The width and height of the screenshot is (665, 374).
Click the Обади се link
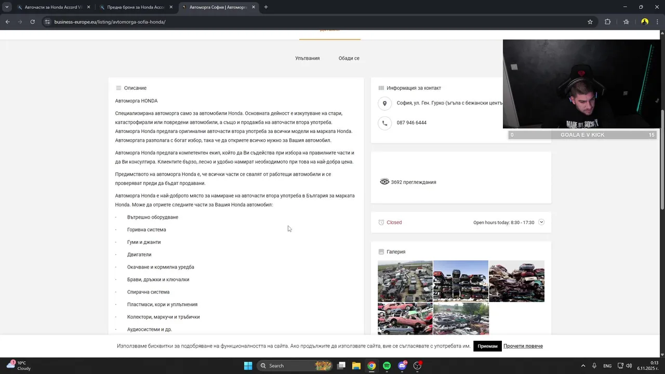point(349,58)
